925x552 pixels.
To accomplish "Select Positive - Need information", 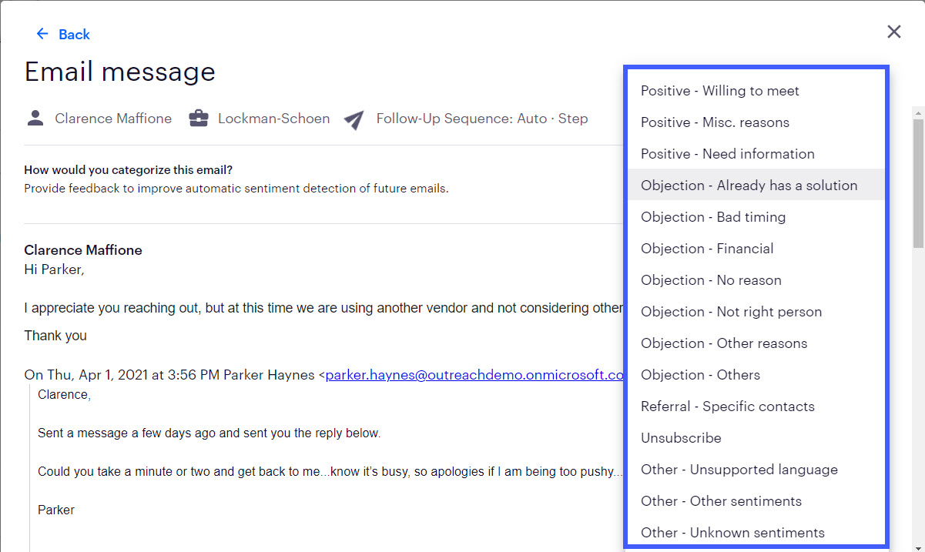I will [x=756, y=154].
